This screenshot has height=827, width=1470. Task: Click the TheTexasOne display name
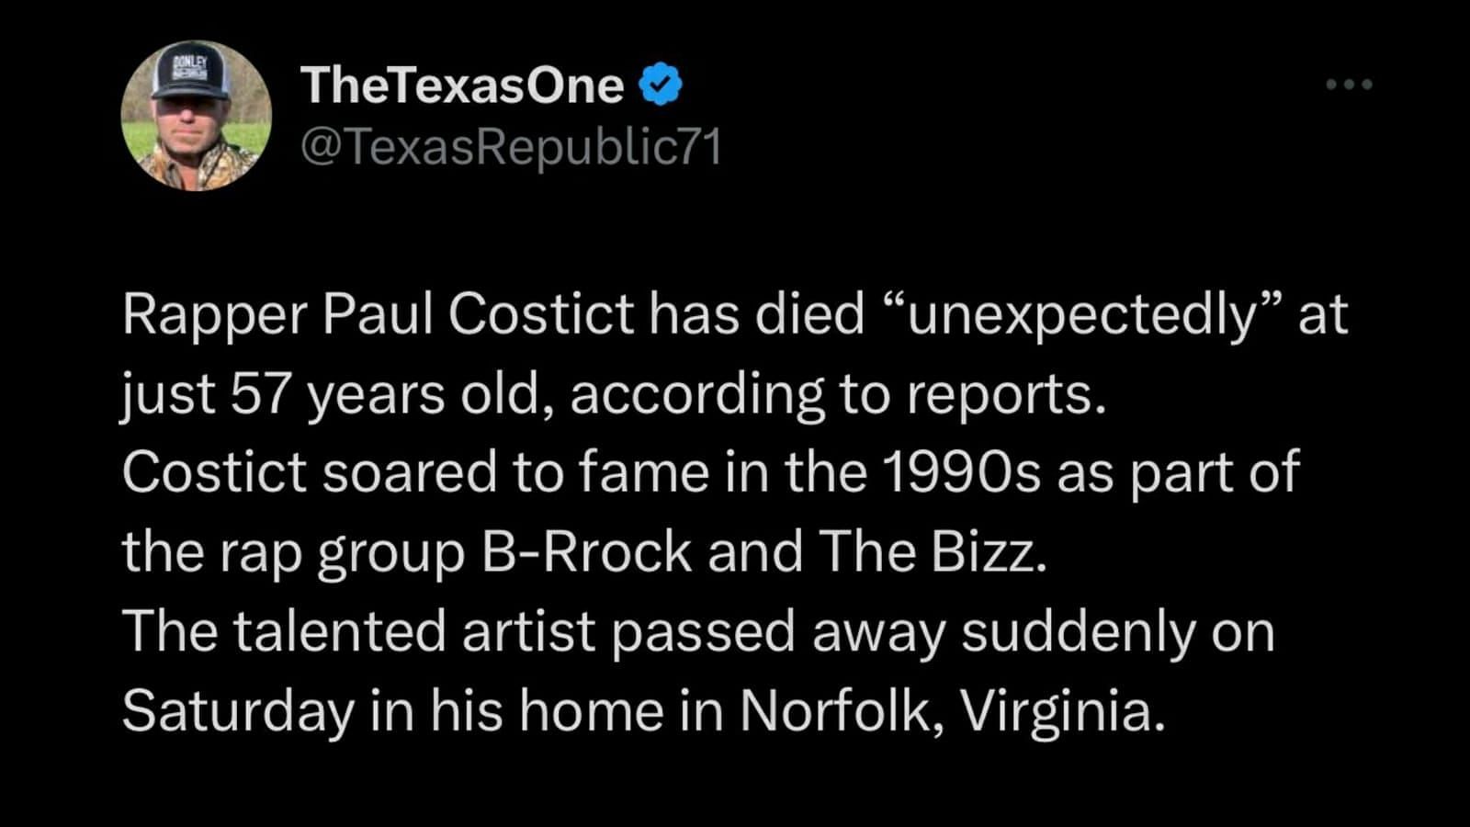(462, 85)
